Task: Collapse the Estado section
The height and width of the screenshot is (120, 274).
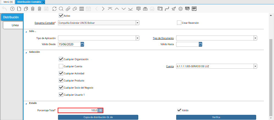Action: (26, 103)
